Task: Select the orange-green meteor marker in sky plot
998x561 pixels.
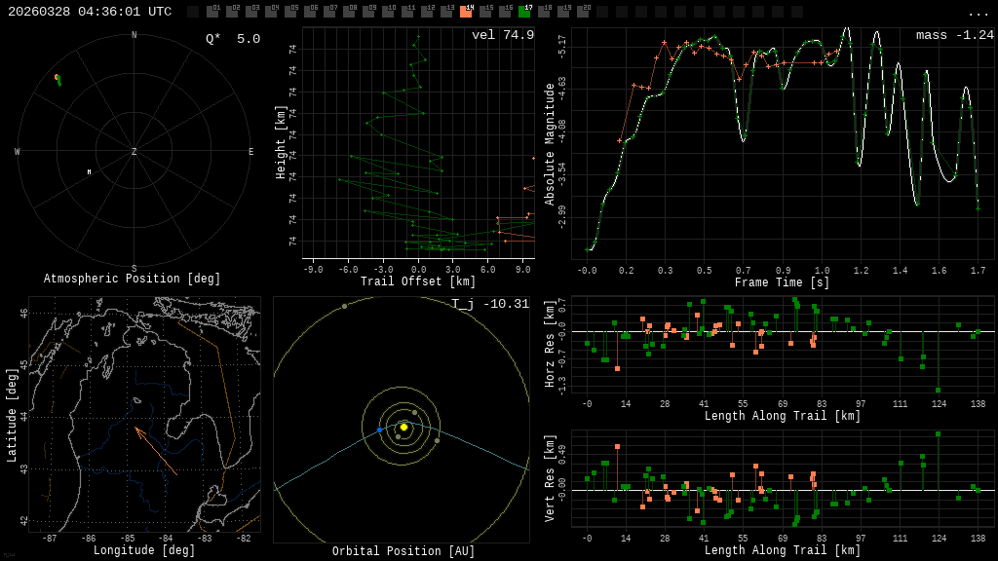Action: pos(58,79)
